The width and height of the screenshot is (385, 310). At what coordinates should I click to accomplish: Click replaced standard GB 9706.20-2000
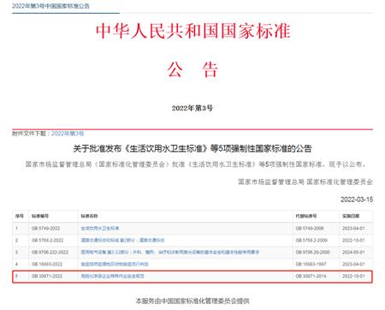point(313,253)
